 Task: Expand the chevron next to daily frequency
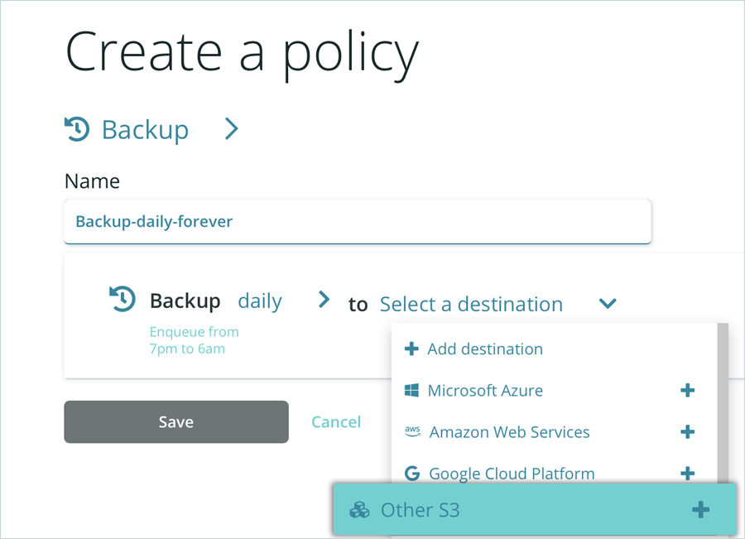[324, 300]
